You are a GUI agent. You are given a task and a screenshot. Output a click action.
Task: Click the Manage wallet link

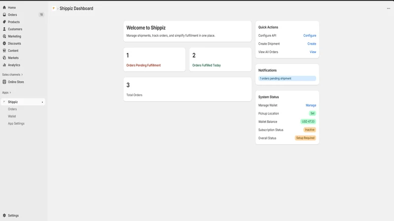(311, 105)
